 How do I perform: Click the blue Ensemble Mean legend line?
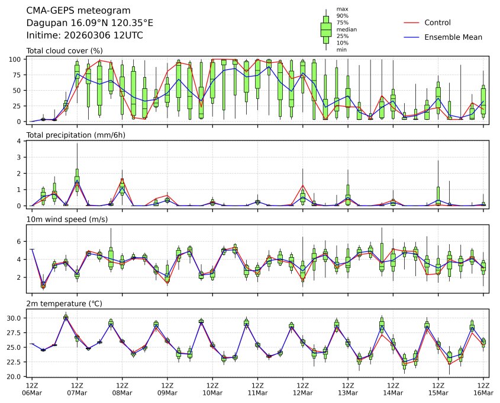pos(411,37)
